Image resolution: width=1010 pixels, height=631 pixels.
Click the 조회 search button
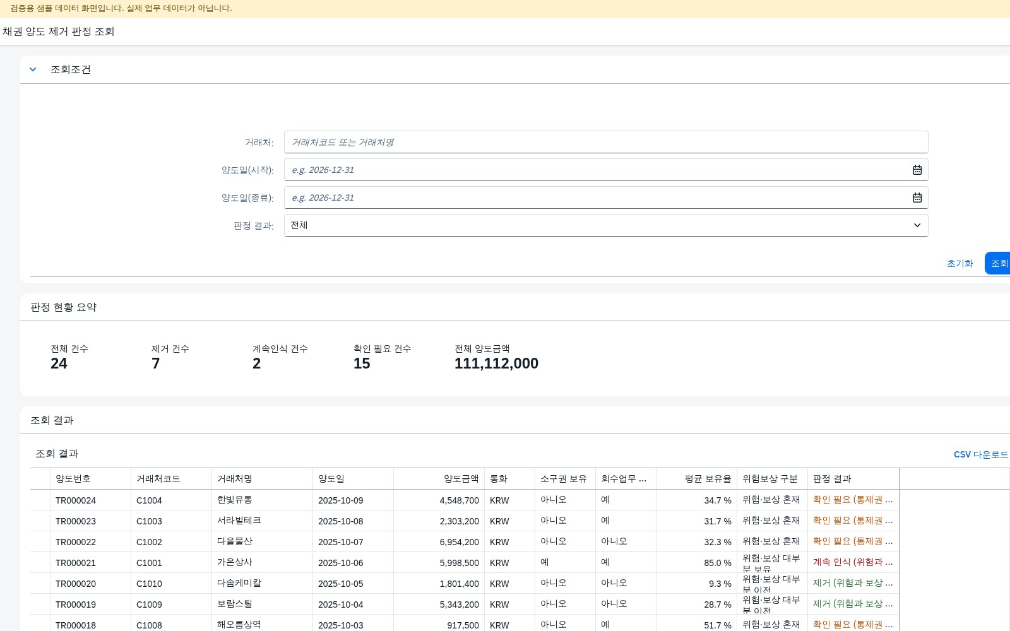point(999,263)
